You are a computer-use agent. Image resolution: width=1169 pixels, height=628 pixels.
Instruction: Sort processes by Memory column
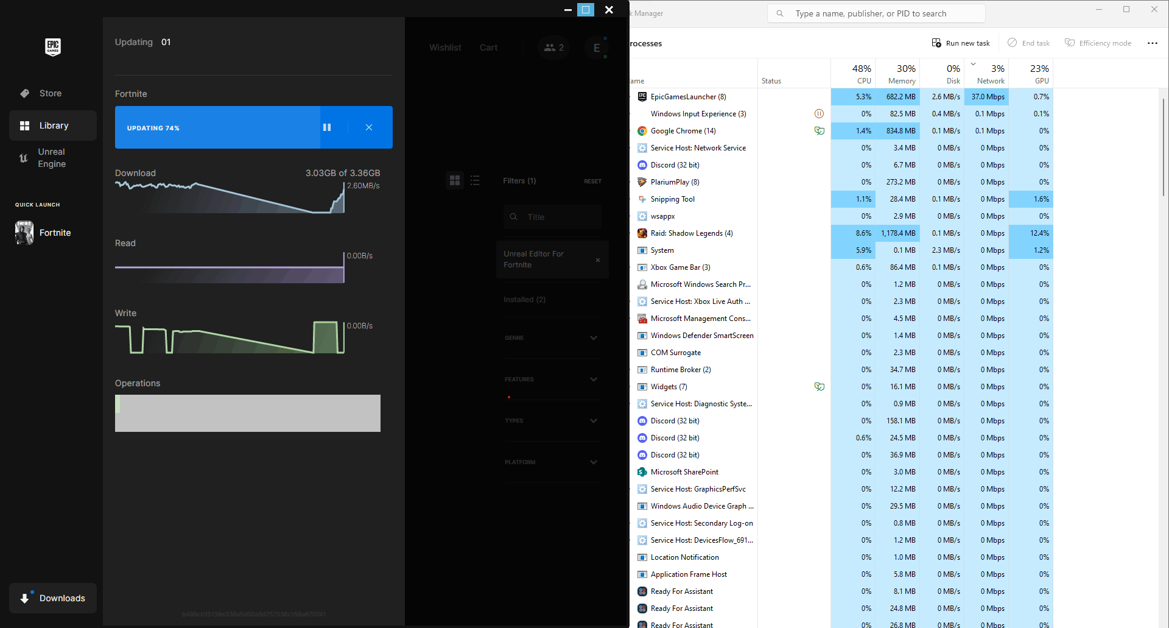897,74
